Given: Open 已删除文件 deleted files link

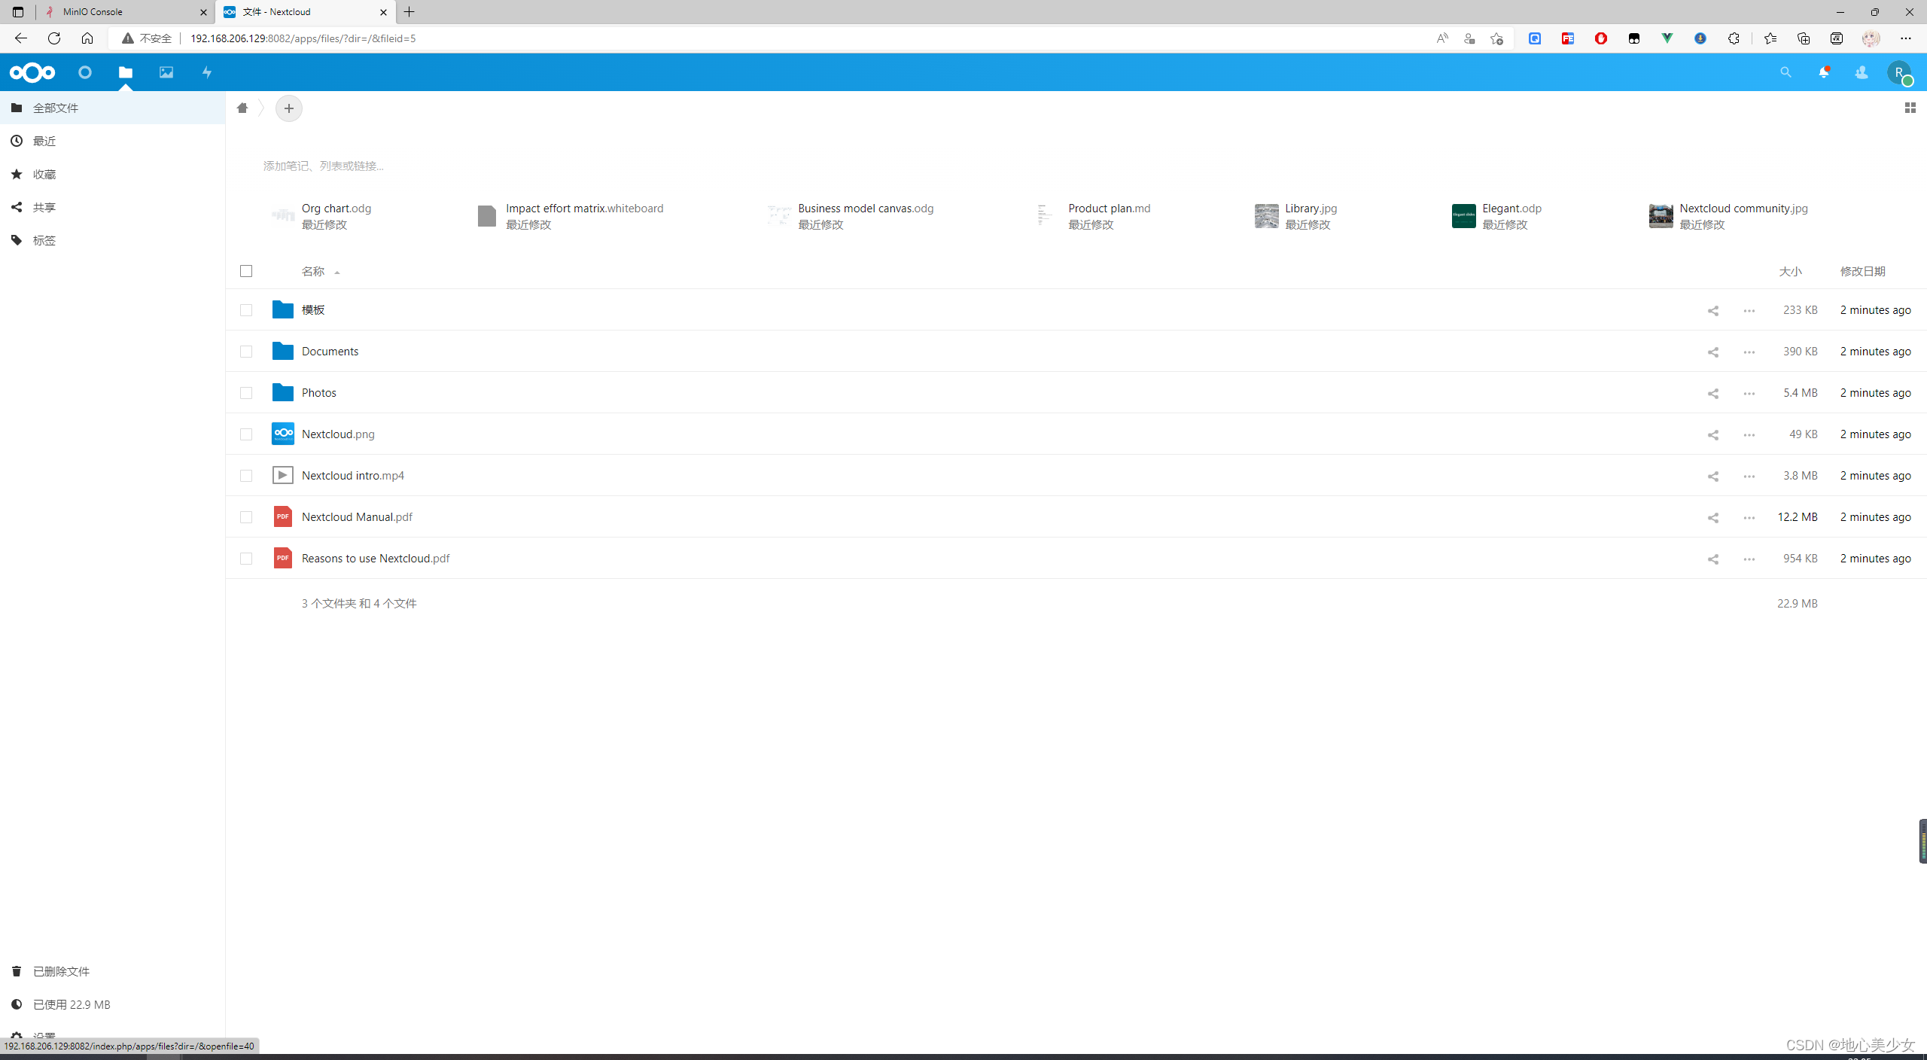Looking at the screenshot, I should click(x=61, y=971).
